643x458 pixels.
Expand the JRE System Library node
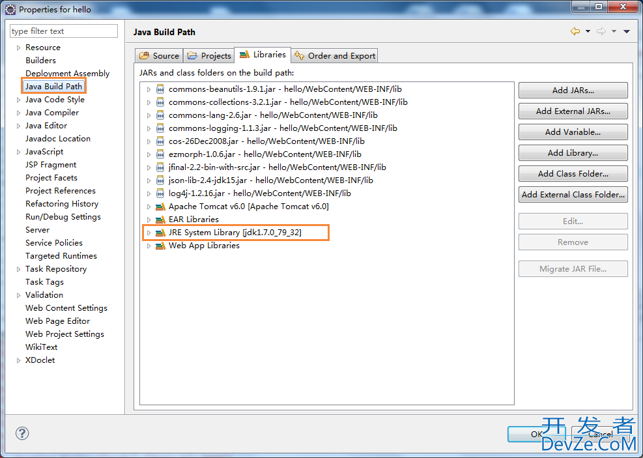[x=149, y=233]
